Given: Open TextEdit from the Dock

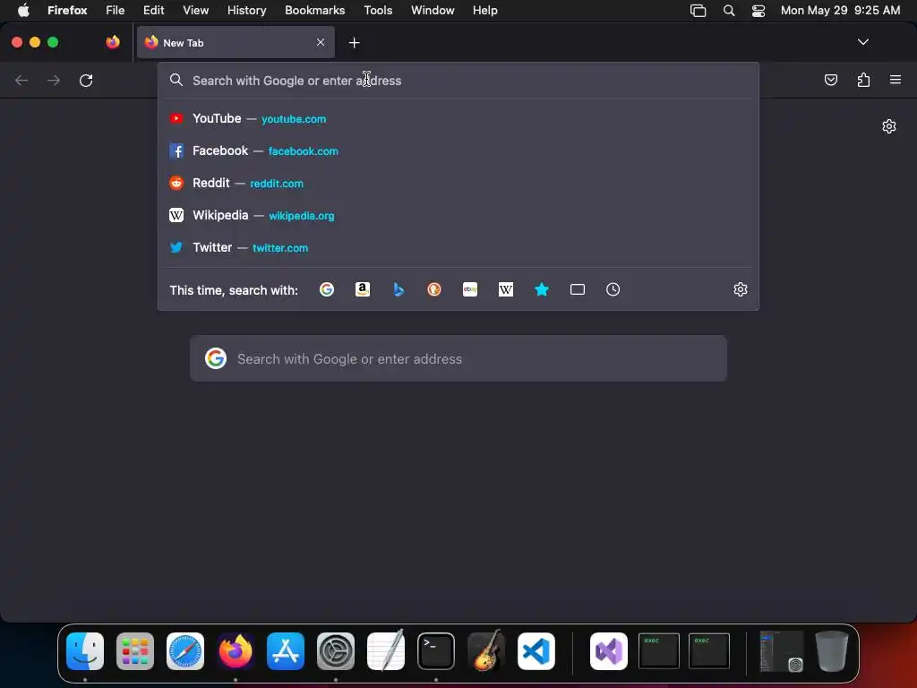Looking at the screenshot, I should (x=386, y=651).
